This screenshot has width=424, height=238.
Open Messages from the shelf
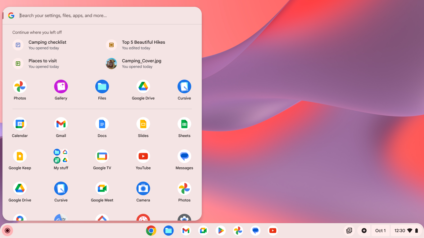point(255,231)
